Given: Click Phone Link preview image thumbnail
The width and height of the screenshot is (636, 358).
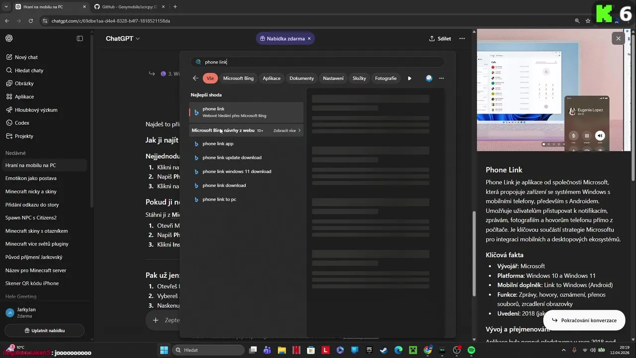Looking at the screenshot, I should [550, 90].
